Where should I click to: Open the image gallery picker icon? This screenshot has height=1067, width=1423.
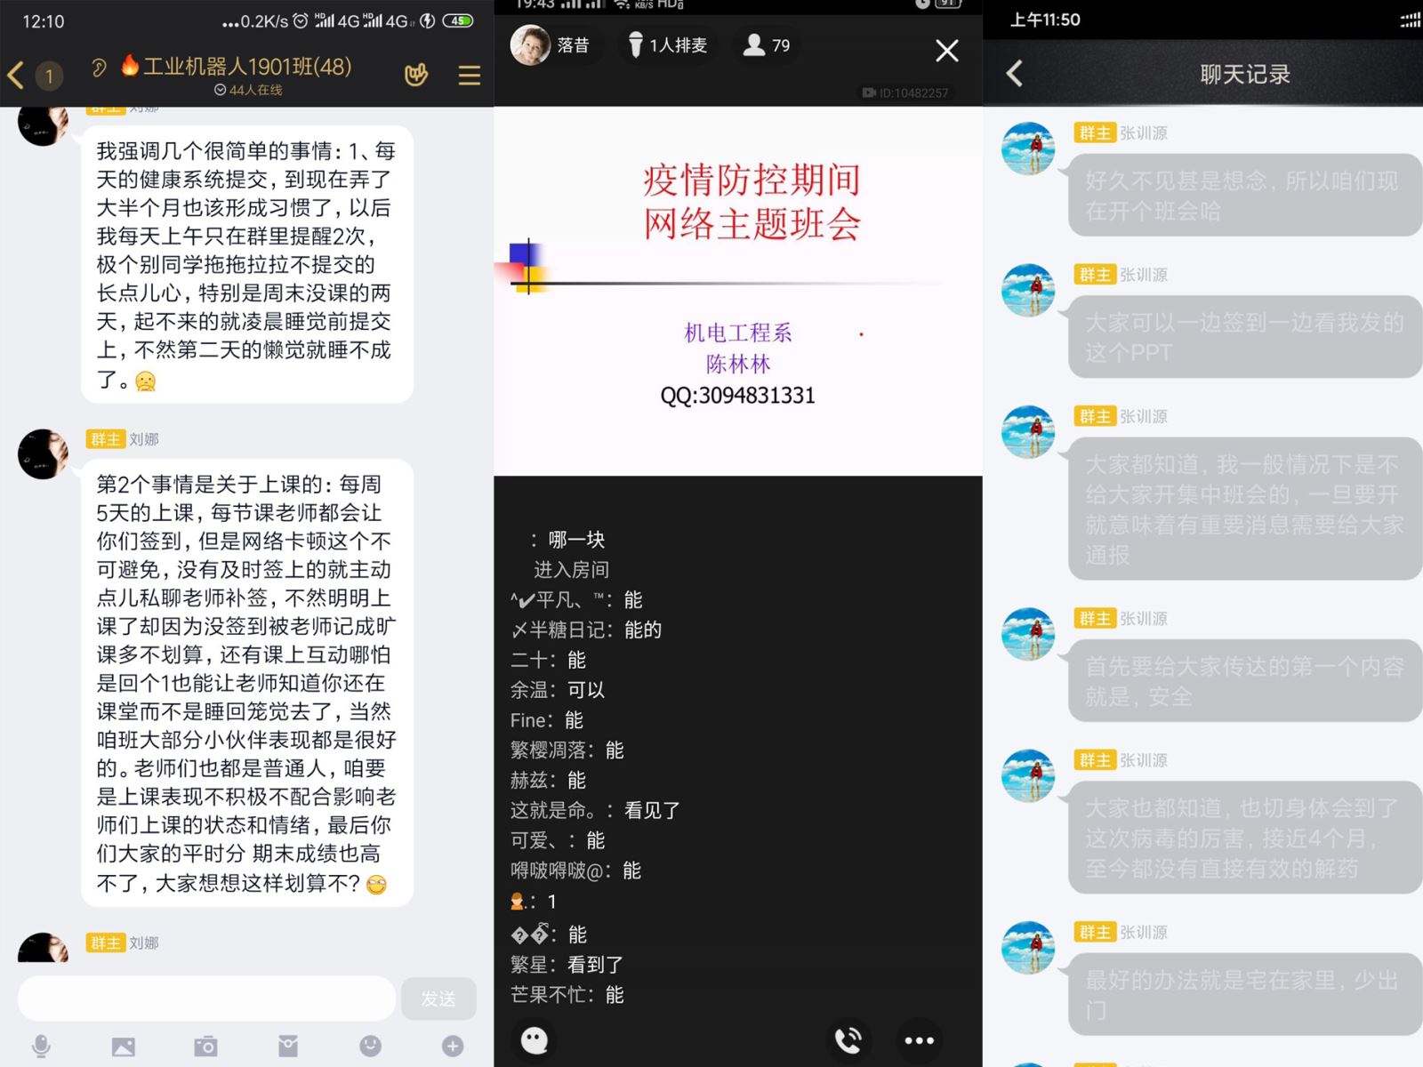pyautogui.click(x=124, y=1046)
